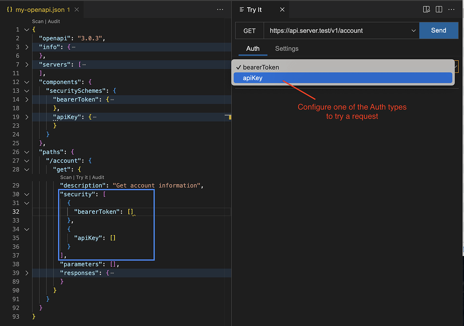The width and height of the screenshot is (464, 326).
Task: Collapse the get operation block
Action: (x=27, y=169)
